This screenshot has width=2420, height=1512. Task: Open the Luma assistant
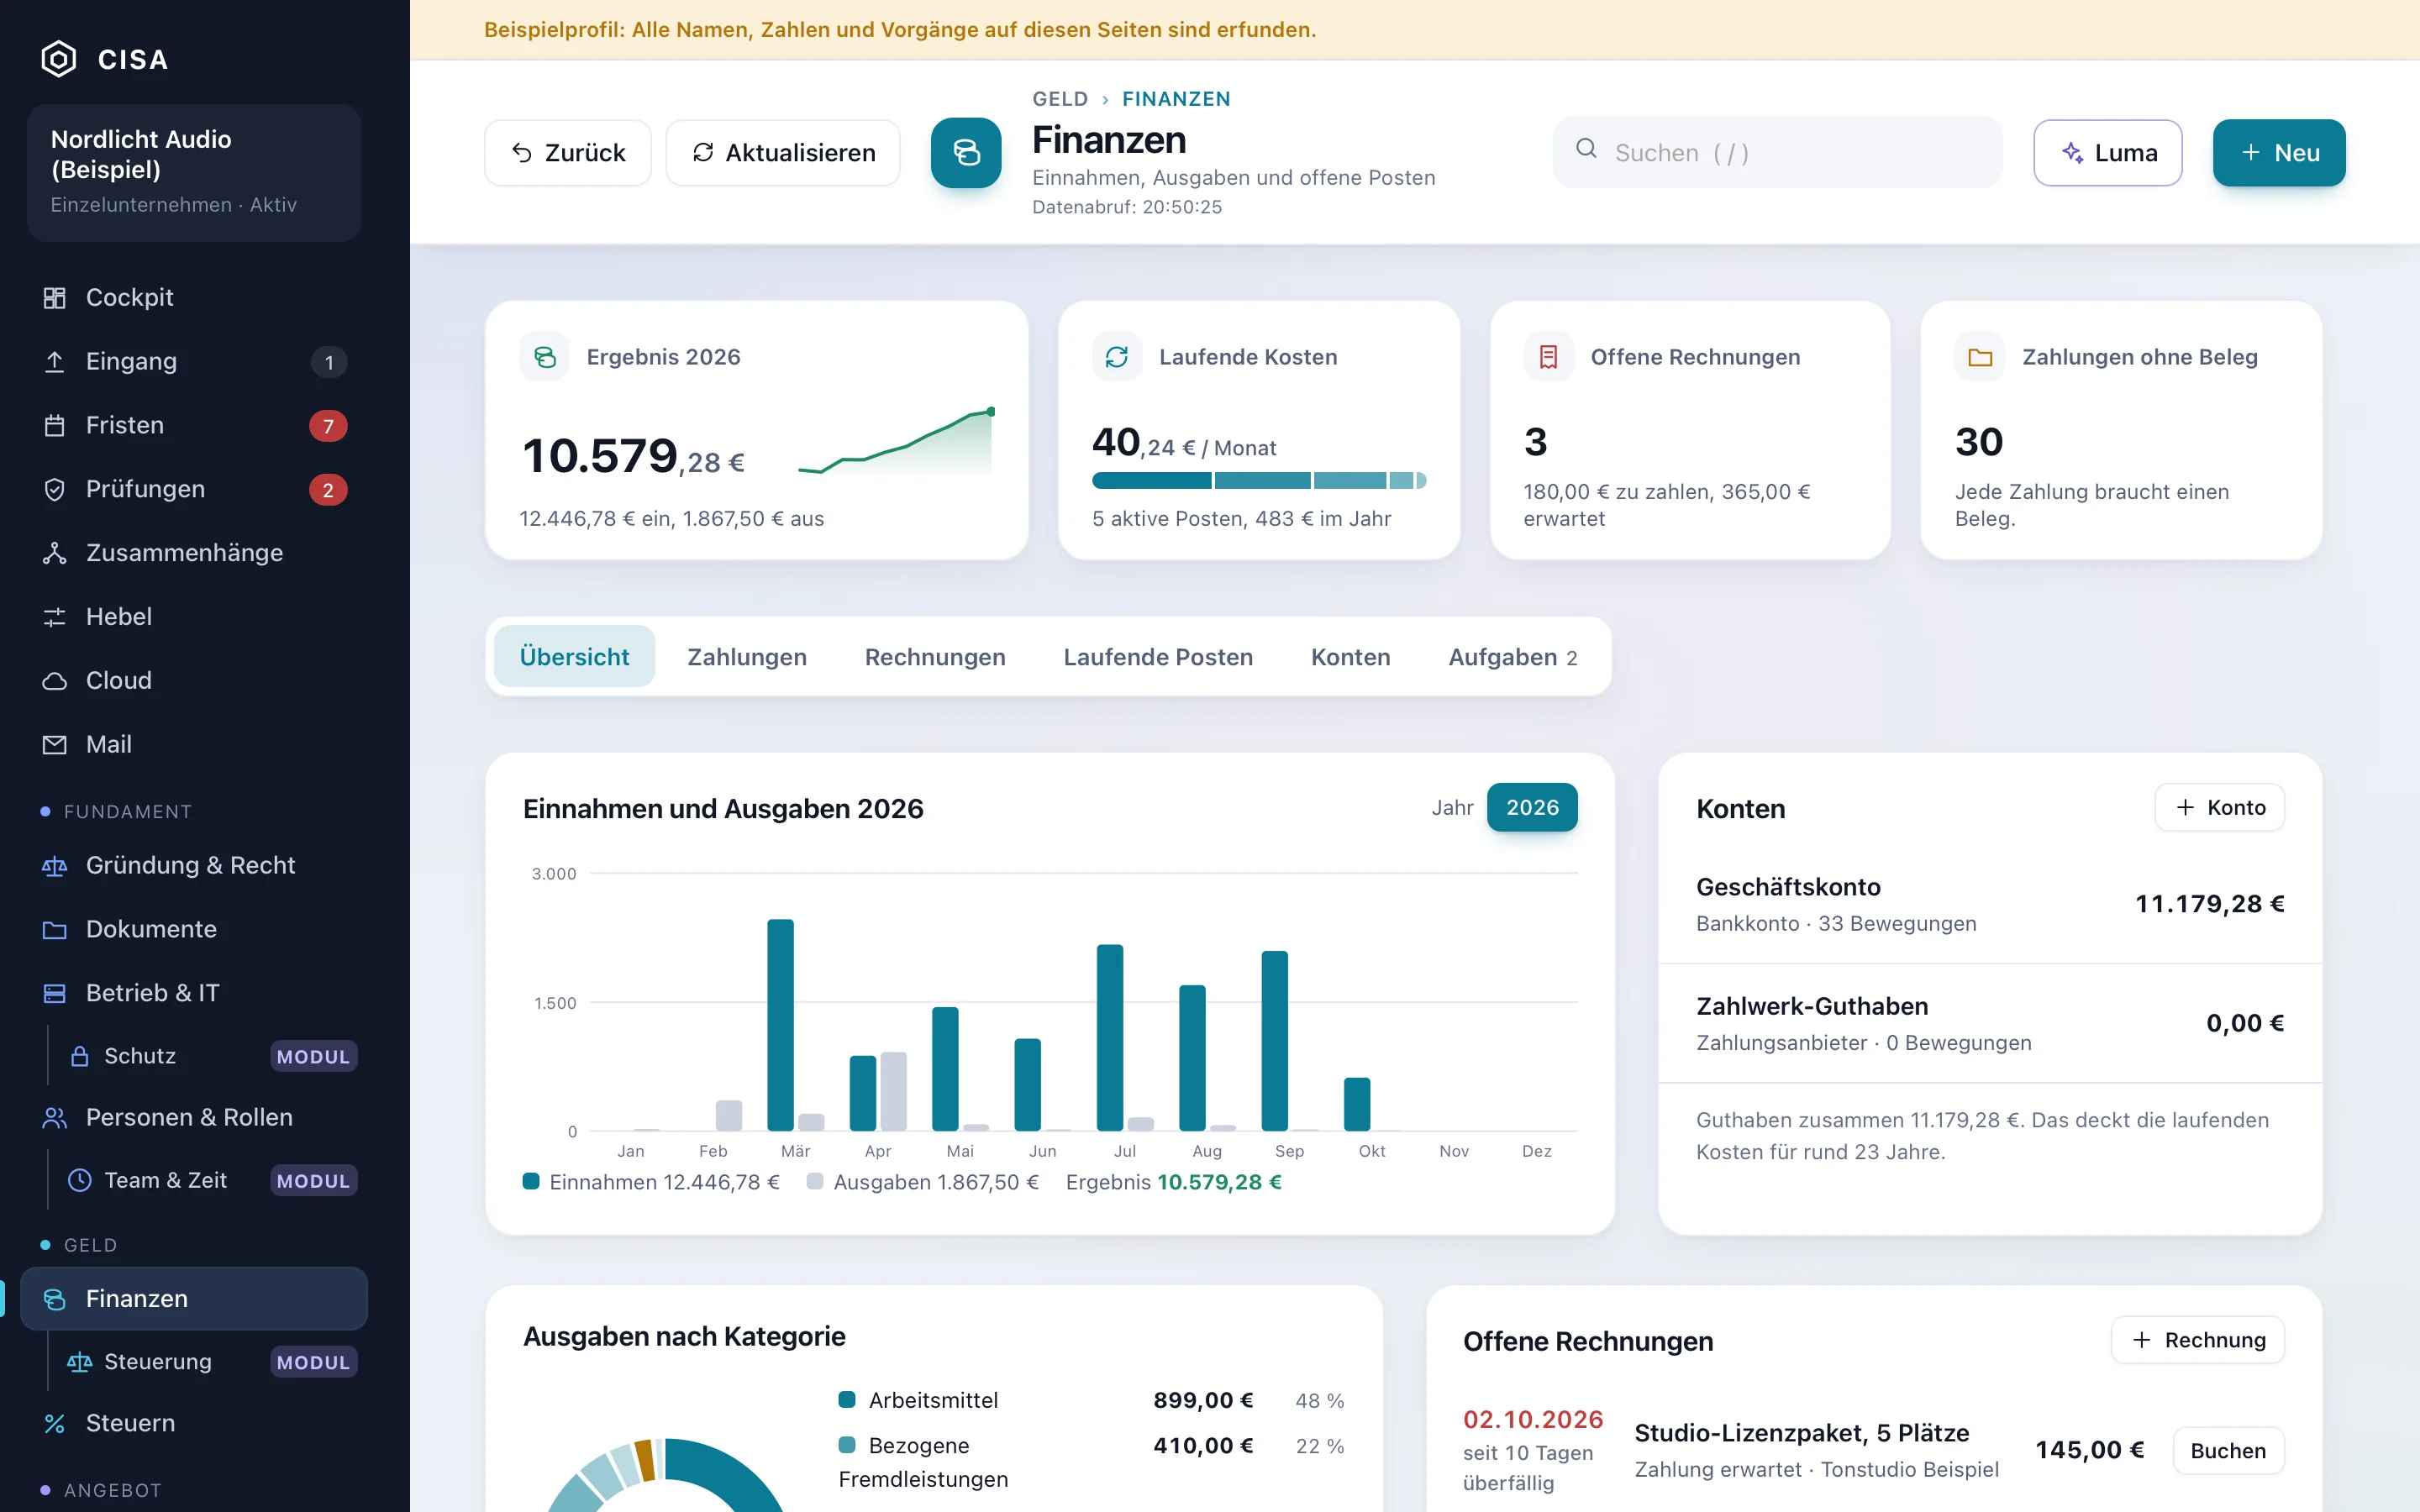pyautogui.click(x=2108, y=153)
